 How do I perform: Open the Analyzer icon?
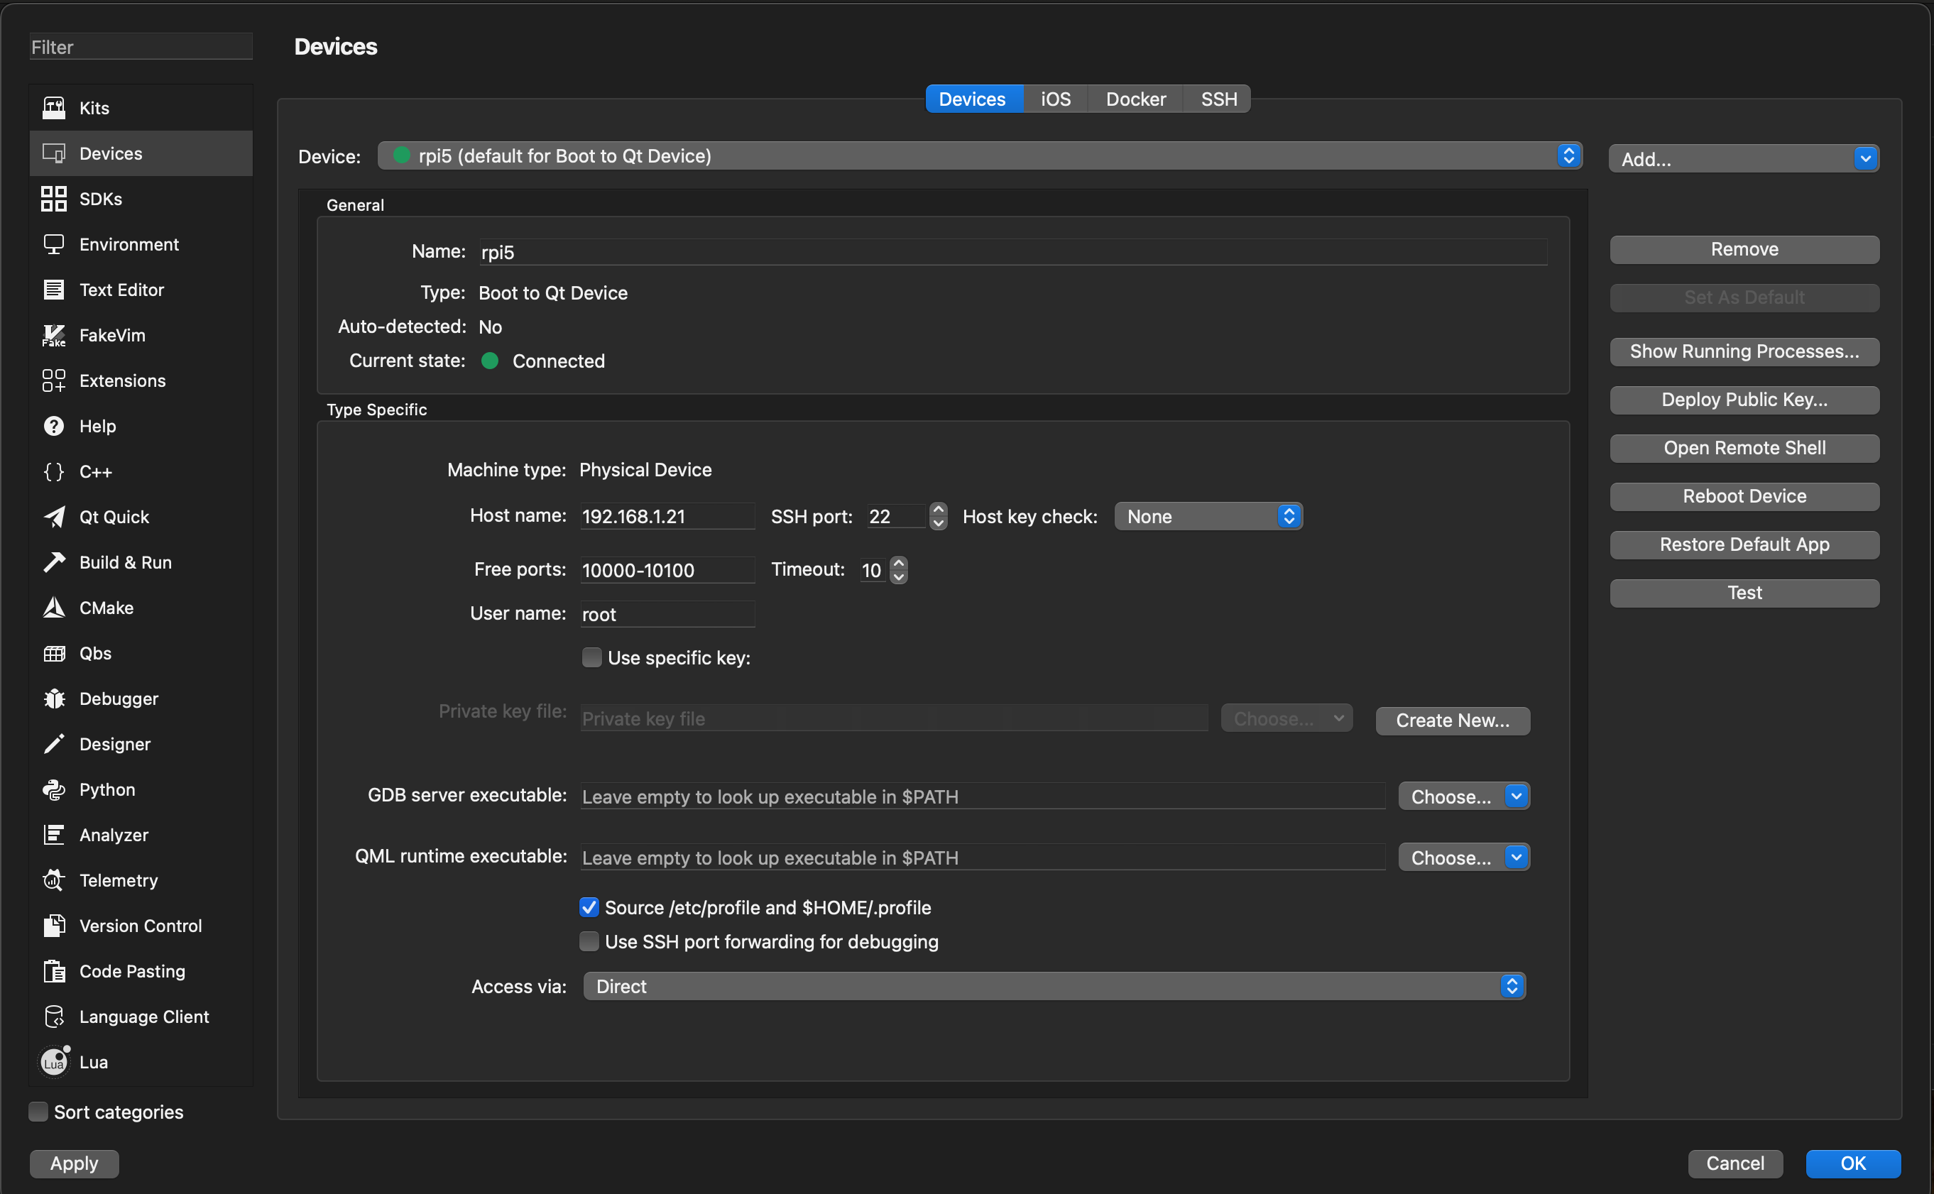(54, 835)
